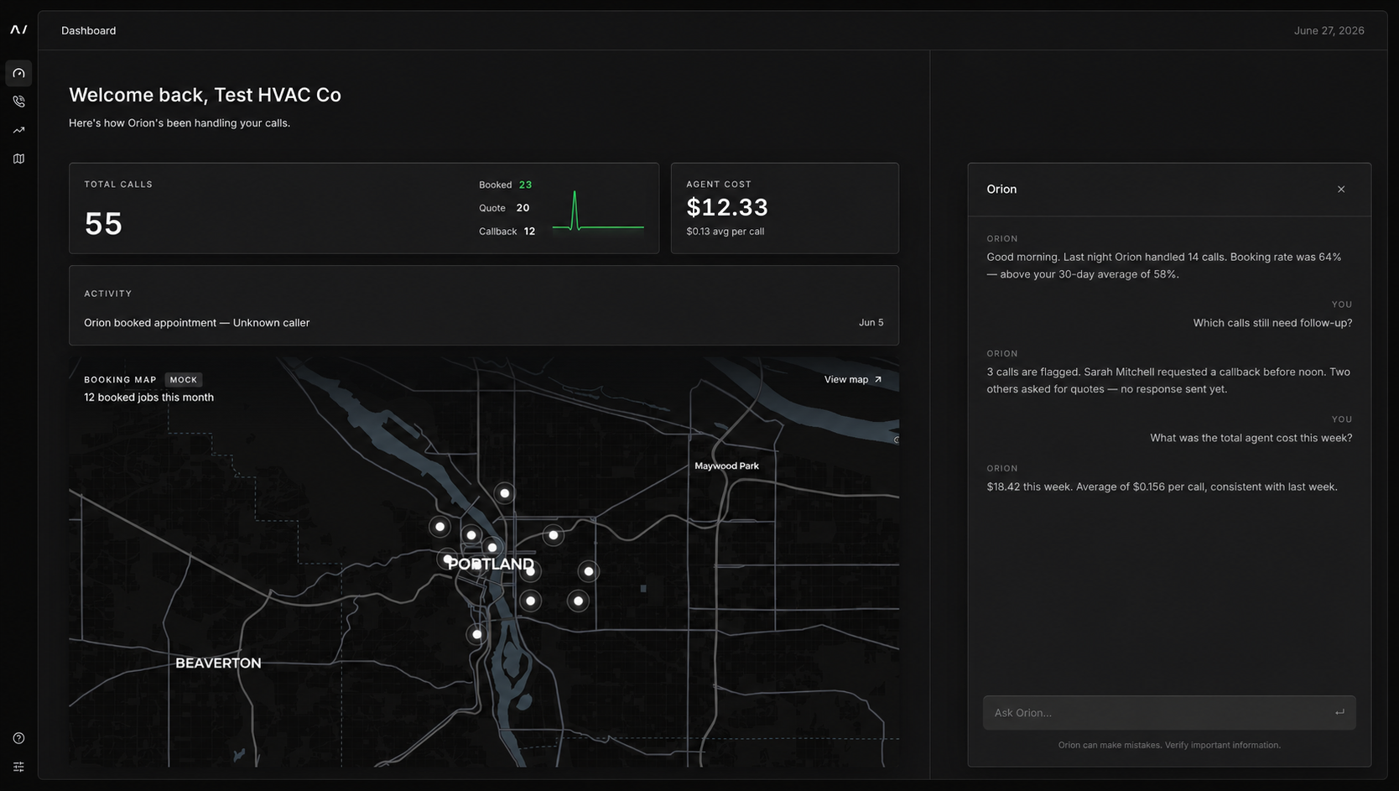Open the Help question-mark icon
This screenshot has width=1399, height=791.
tap(18, 738)
